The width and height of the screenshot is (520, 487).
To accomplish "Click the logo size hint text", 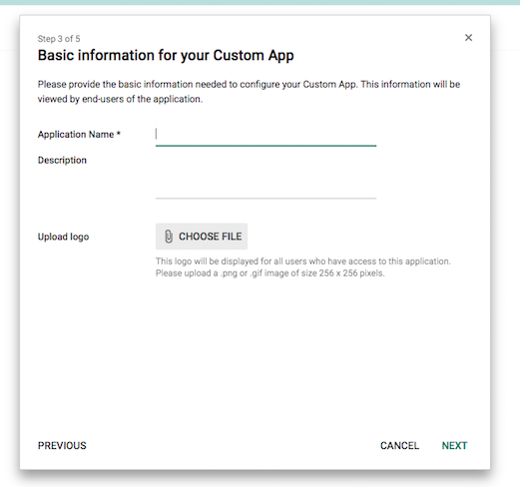I will coord(303,267).
